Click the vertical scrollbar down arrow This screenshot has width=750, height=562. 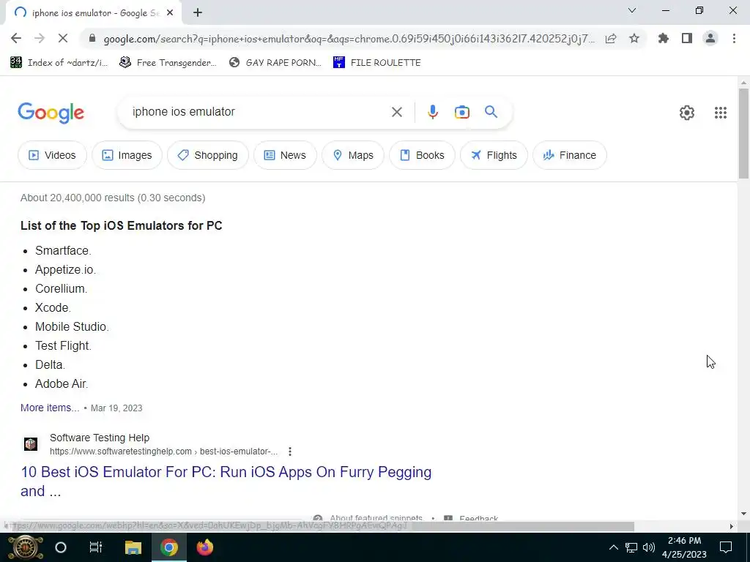pos(743,514)
